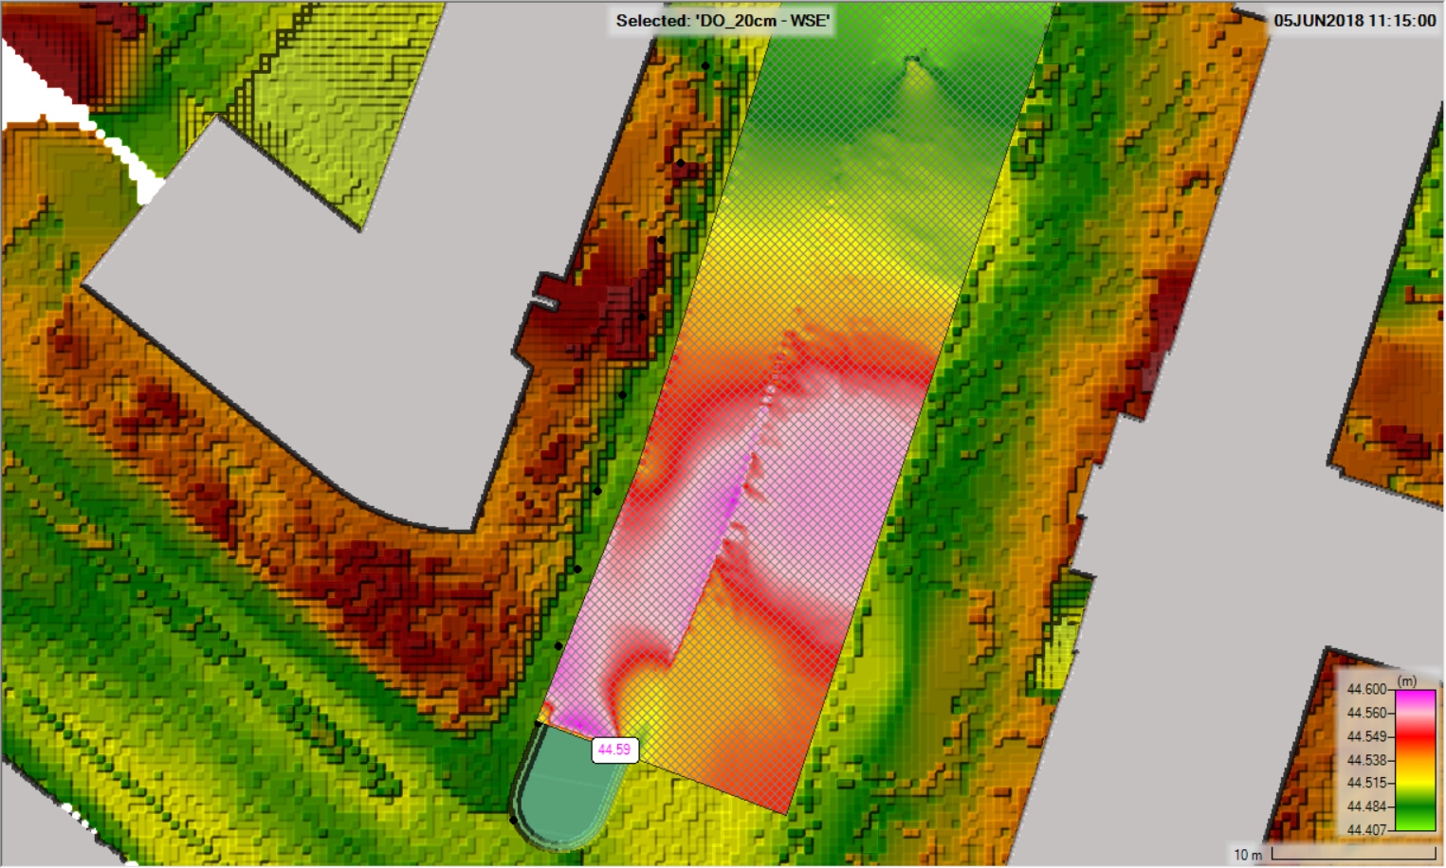Click the small white stair feature on building edge
Viewport: 1446px width, 868px height.
pos(543,301)
